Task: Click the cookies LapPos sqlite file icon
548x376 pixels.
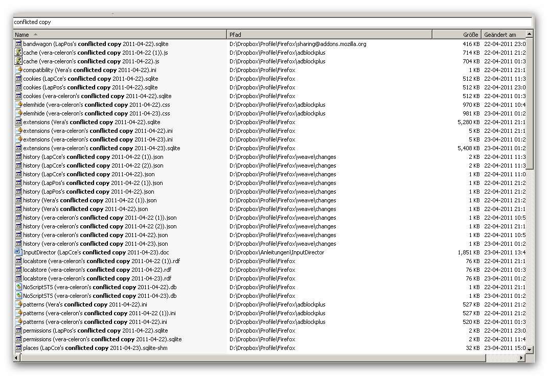Action: (18, 87)
